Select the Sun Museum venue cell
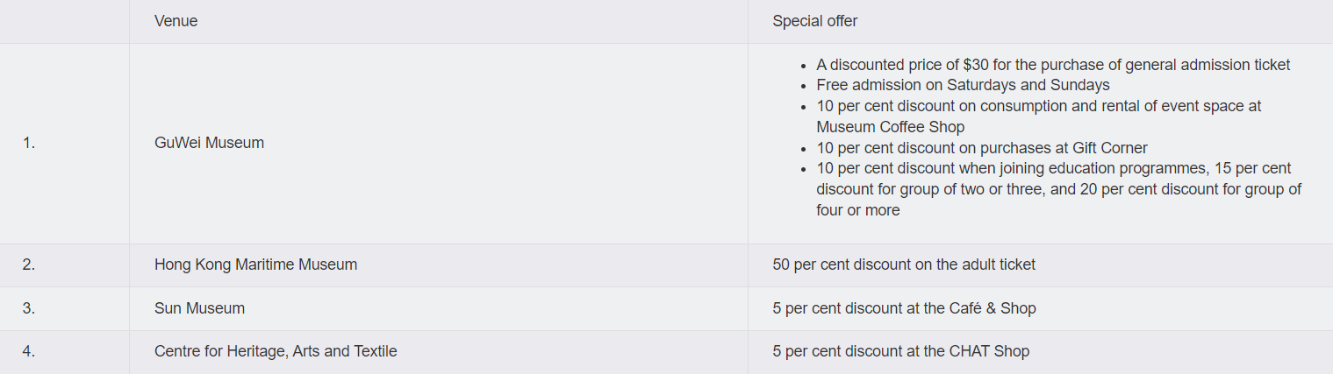 (199, 308)
